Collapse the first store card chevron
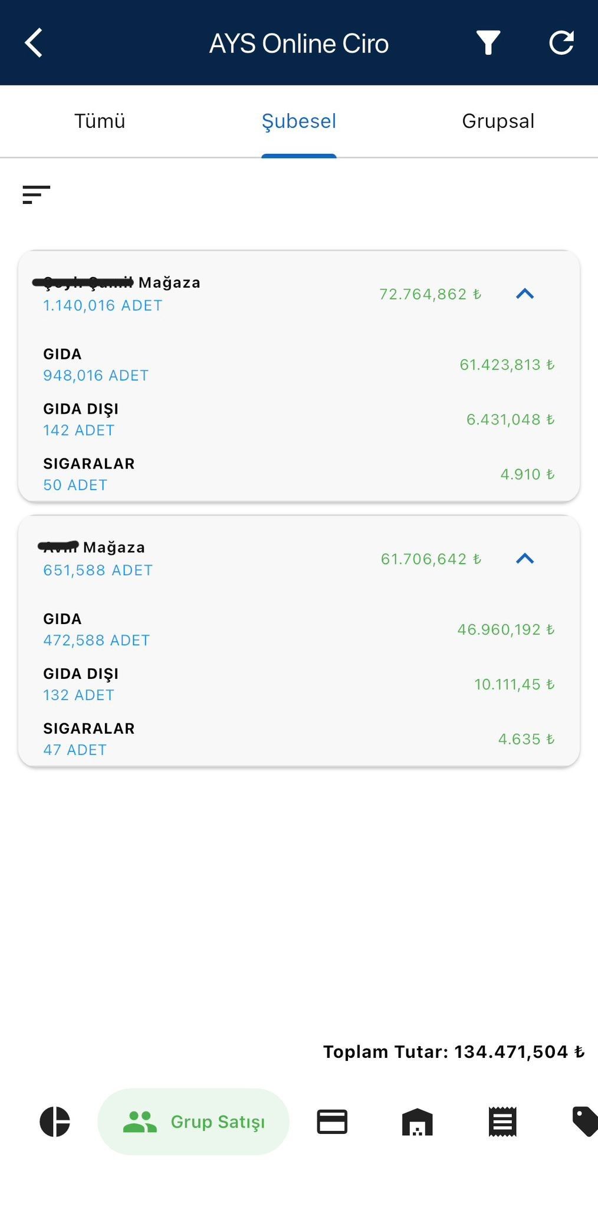 pyautogui.click(x=525, y=293)
